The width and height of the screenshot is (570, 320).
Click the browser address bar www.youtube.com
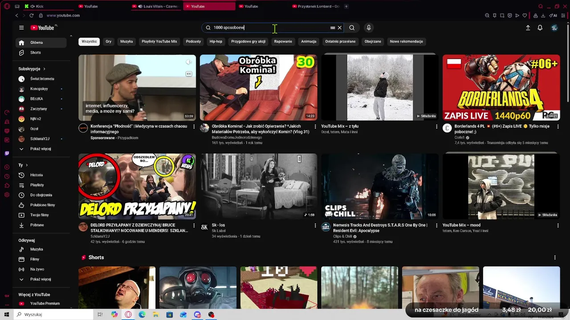coord(63,15)
